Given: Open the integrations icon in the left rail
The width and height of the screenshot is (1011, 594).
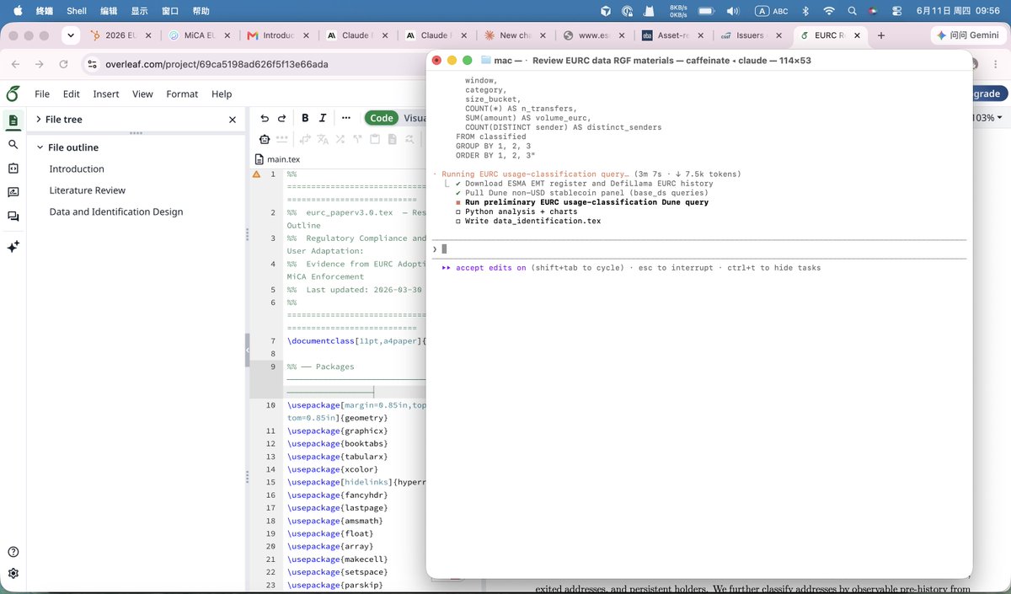Looking at the screenshot, I should (x=13, y=169).
